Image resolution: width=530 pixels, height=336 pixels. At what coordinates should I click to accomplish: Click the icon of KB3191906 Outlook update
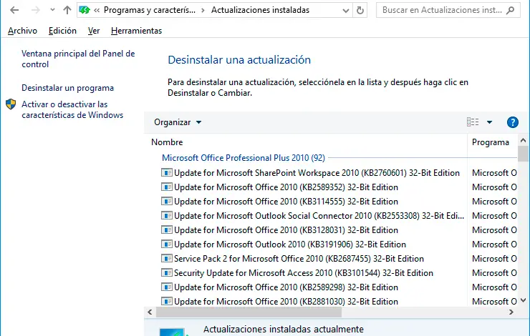tap(167, 244)
